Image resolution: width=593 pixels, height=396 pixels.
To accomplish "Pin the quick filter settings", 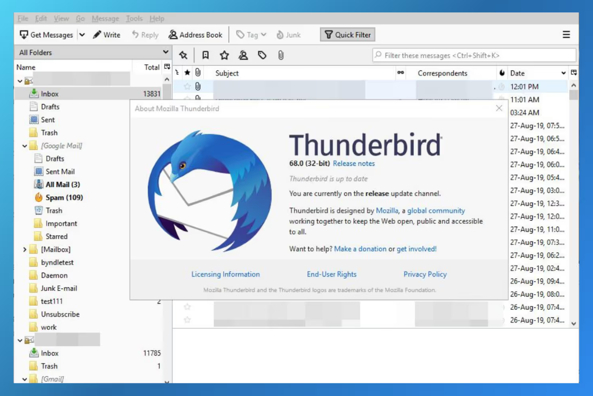I will tap(183, 55).
